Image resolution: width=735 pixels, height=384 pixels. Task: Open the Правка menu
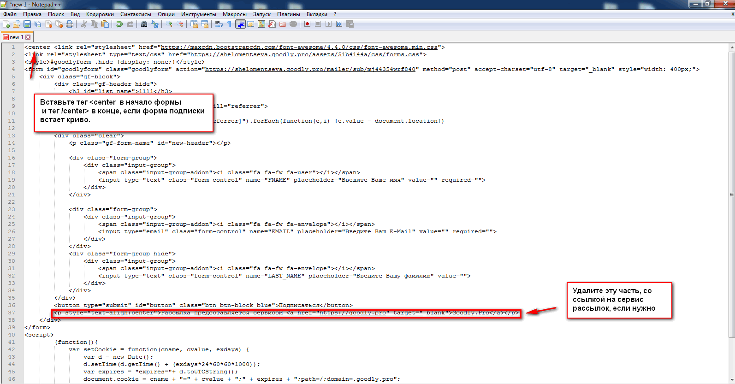click(x=32, y=14)
